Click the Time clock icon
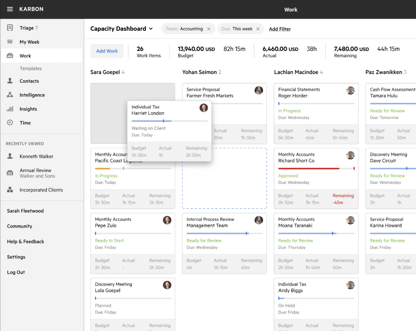Screen dimensions: 416x331 coord(10,123)
